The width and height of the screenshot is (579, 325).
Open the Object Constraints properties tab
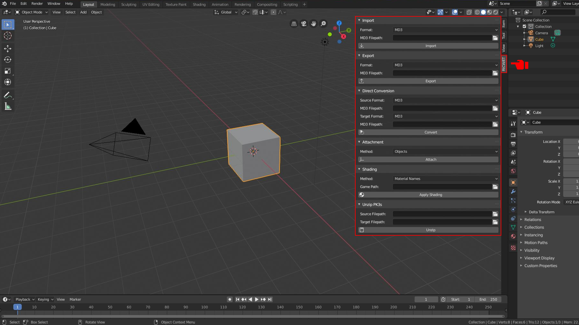point(513,218)
